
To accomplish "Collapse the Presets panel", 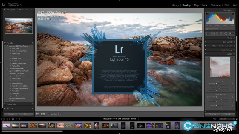I will coord(5,43).
